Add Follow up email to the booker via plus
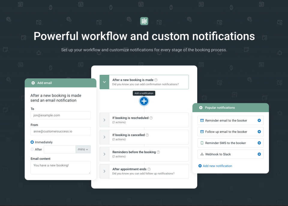Screen dimensions: 288x206 [259, 132]
